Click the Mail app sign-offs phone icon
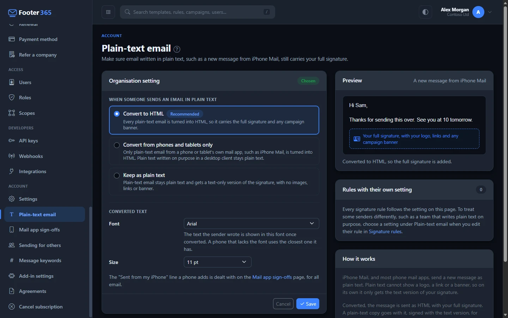The height and width of the screenshot is (318, 508). (12, 230)
